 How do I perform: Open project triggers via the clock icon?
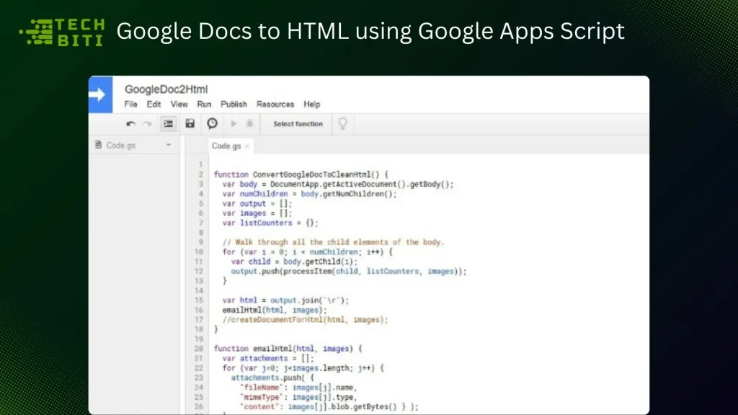tap(212, 124)
